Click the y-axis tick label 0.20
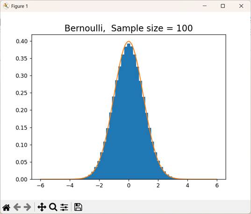 pyautogui.click(x=22, y=110)
